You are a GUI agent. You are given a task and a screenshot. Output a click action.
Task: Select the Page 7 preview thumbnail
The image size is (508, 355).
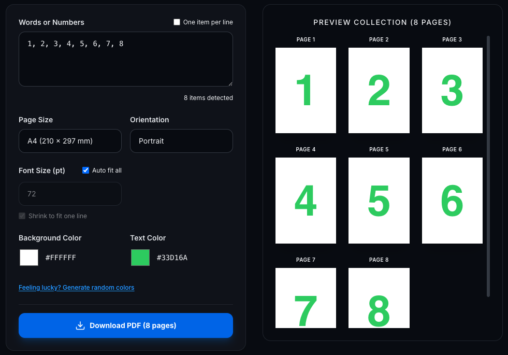[306, 298]
